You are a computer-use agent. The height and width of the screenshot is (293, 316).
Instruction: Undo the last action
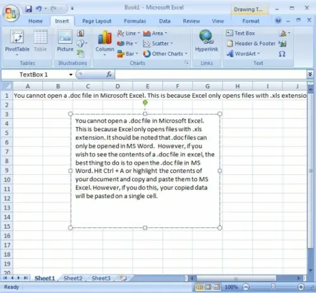[x=39, y=9]
